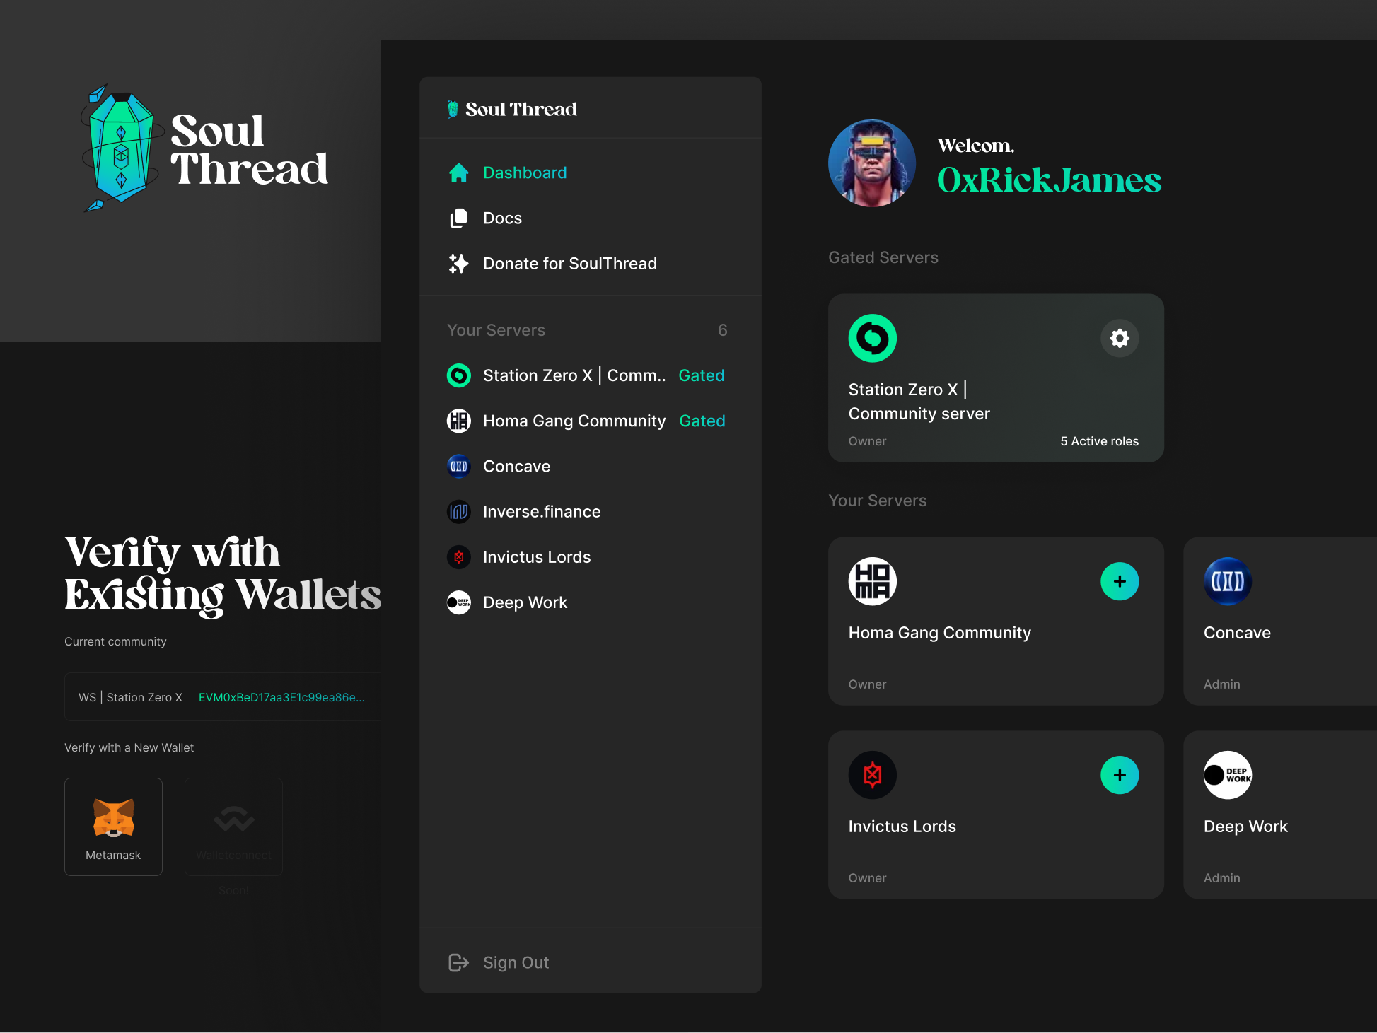1377x1033 pixels.
Task: Open Donate for SoulThread menu item
Action: pyautogui.click(x=570, y=263)
